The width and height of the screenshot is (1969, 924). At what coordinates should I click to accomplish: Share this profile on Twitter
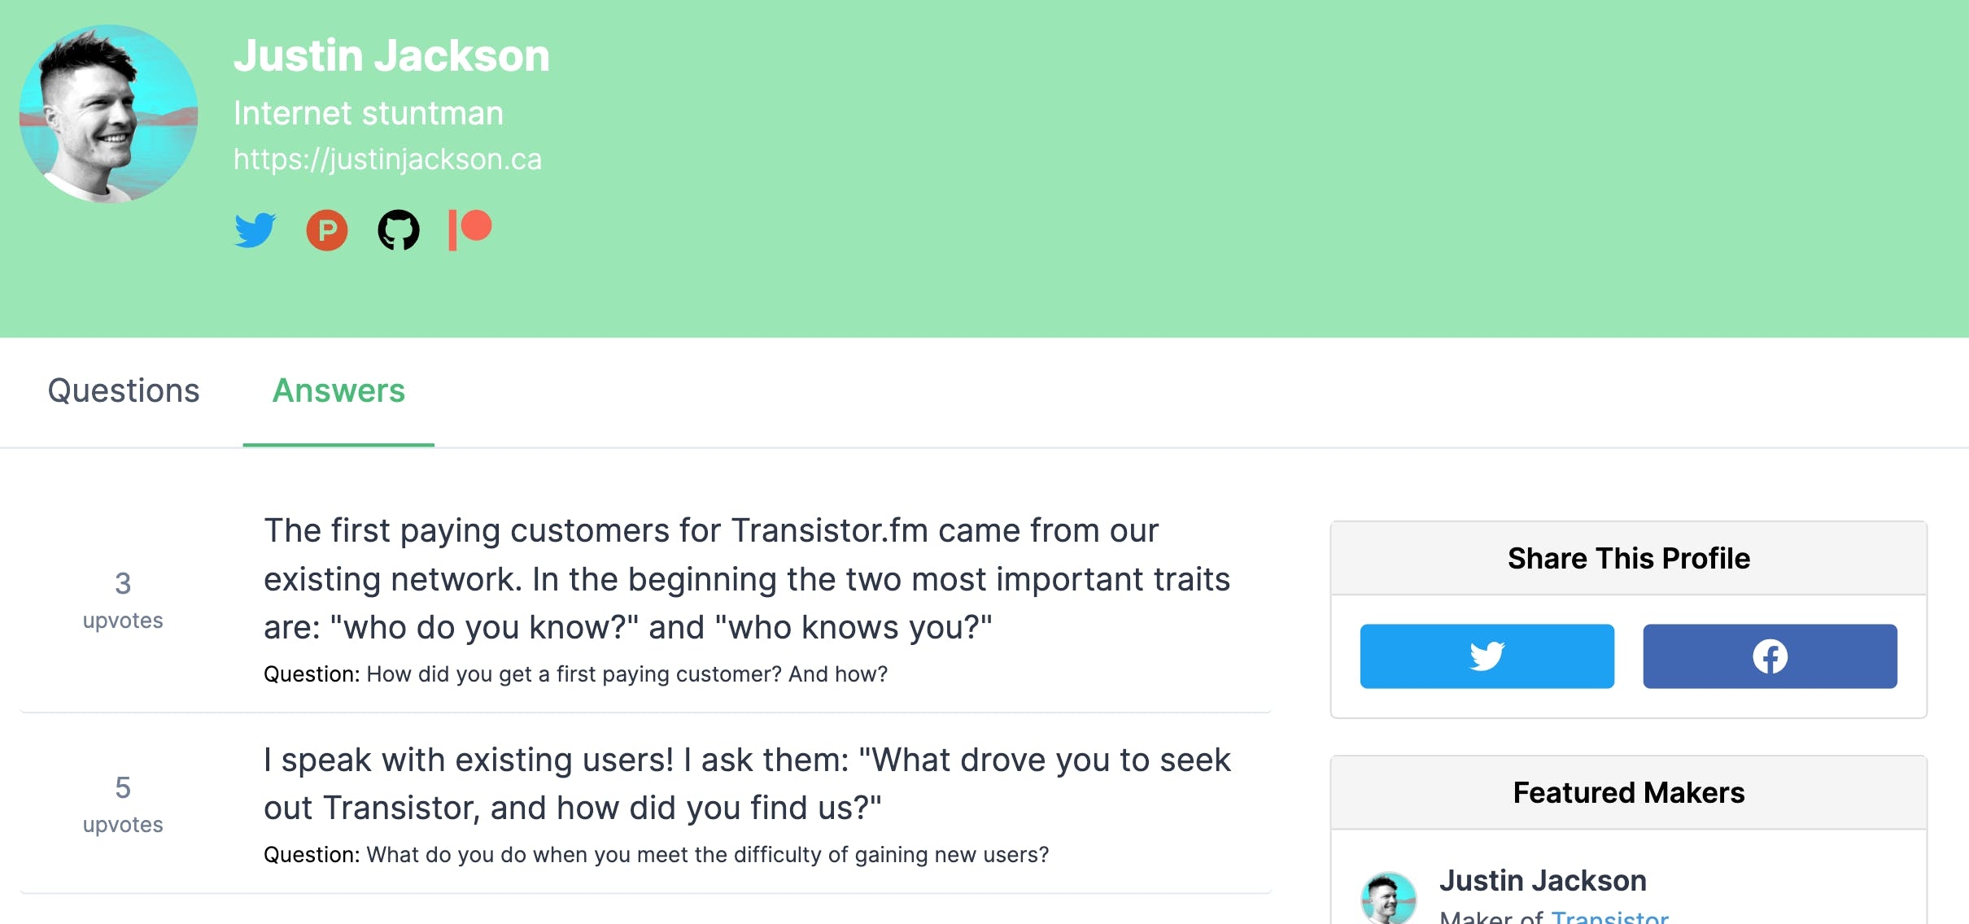click(x=1487, y=656)
